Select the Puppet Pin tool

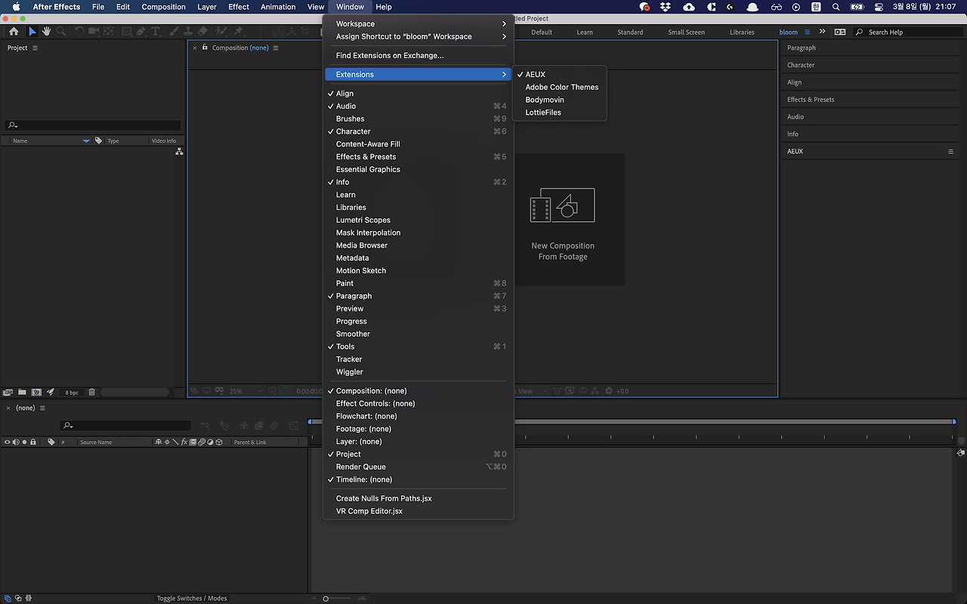239,32
